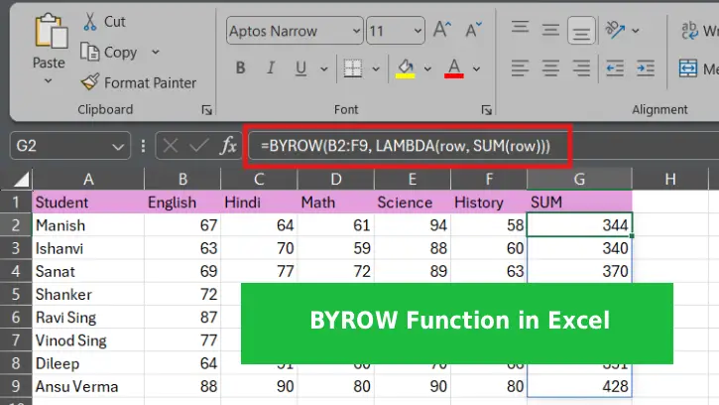Image resolution: width=719 pixels, height=405 pixels.
Task: Click the Increase Indent icon
Action: 646,68
